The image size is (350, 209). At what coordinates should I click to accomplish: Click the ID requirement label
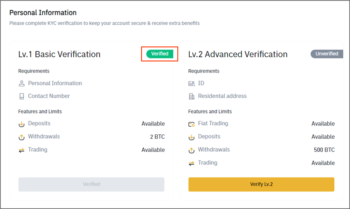coord(201,83)
